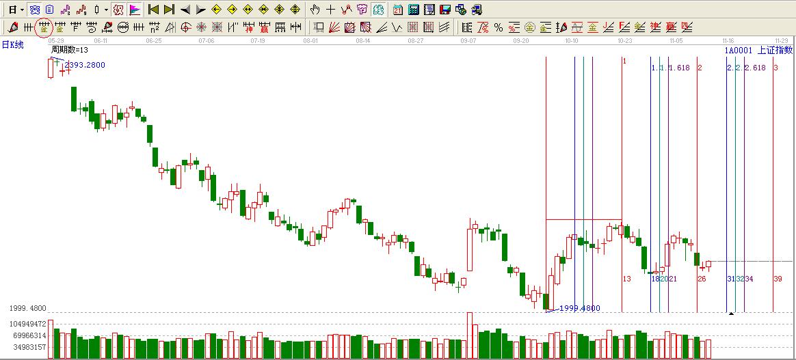Select the crosshair cursor tool
This screenshot has height=360, width=796.
point(330,10)
